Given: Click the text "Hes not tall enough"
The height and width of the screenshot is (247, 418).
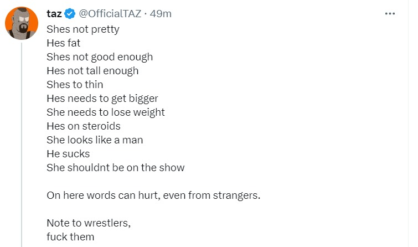Looking at the screenshot, I should pos(92,70).
